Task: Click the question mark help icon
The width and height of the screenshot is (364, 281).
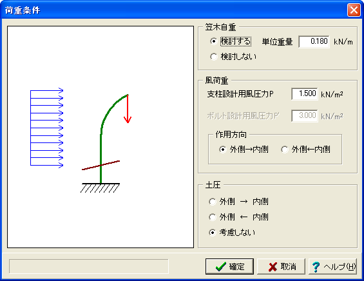Action: [316, 267]
